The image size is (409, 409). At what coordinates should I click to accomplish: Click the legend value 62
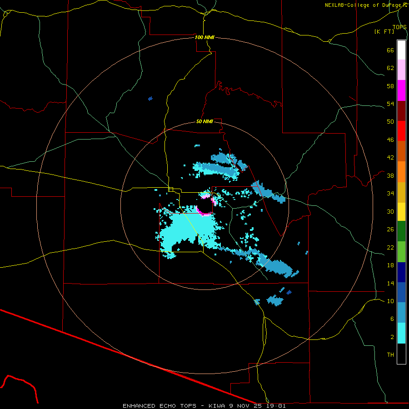coord(390,68)
